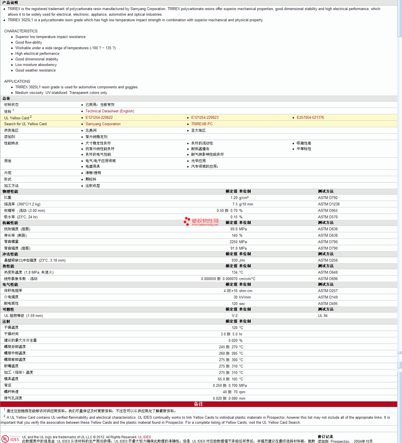Click the ASTM D792 method in the 比重 row
Viewport: 402px width, 443px height.
pyautogui.click(x=328, y=198)
